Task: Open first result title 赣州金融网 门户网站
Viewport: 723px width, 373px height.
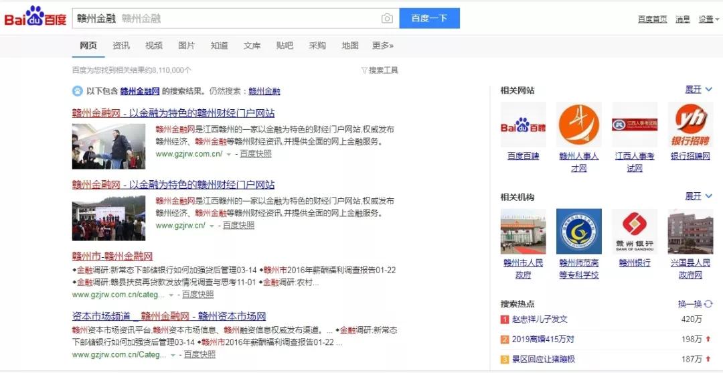Action: click(173, 113)
